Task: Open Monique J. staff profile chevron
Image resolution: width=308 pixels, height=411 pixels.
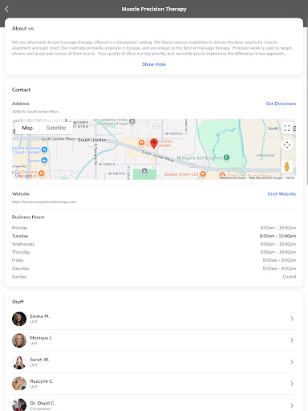Action: [292, 340]
